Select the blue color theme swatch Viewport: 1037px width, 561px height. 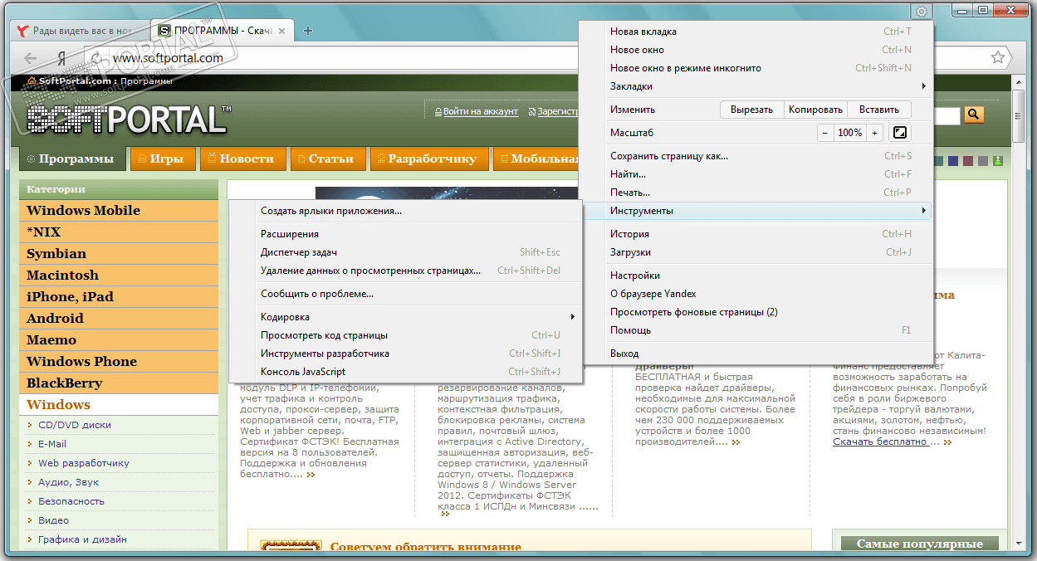point(954,161)
